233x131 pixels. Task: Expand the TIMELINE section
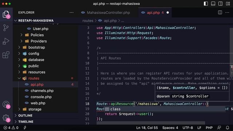[x=26, y=122]
